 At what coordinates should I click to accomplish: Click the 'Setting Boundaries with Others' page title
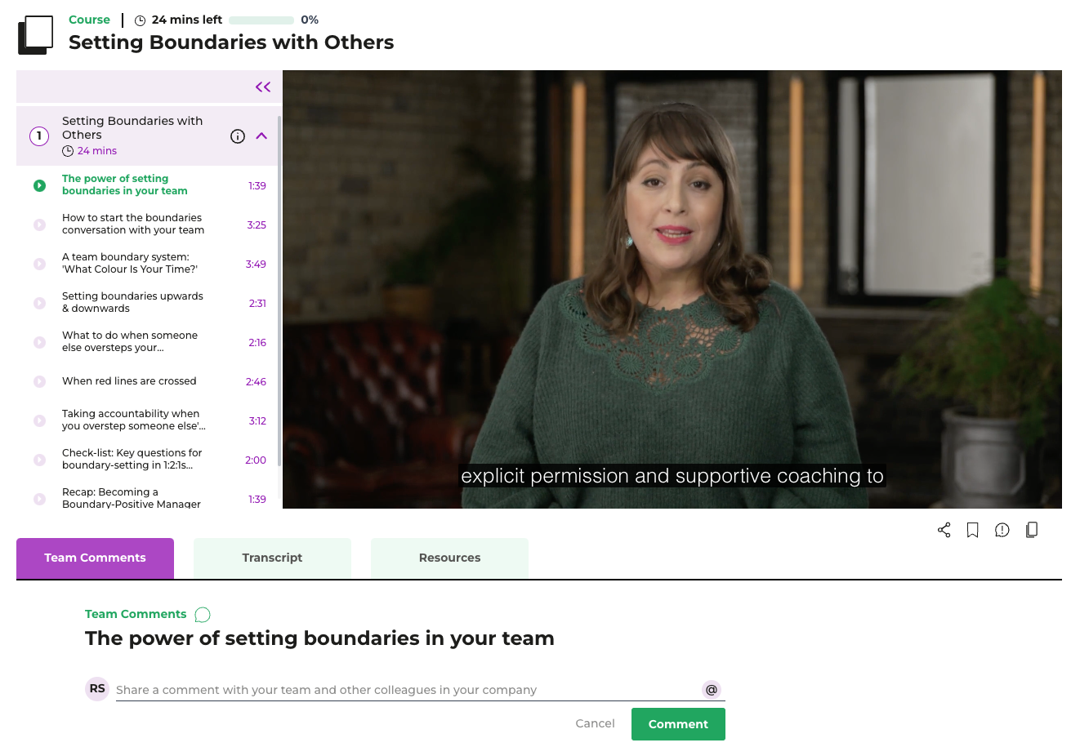pyautogui.click(x=231, y=42)
